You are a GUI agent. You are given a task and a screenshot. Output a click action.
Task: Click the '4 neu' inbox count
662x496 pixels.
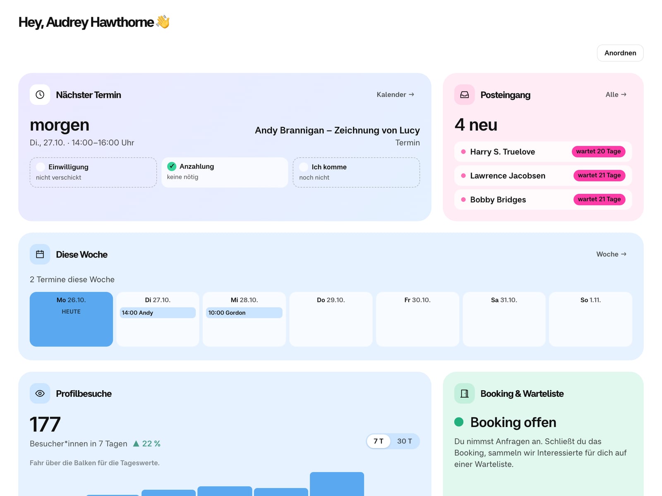476,125
